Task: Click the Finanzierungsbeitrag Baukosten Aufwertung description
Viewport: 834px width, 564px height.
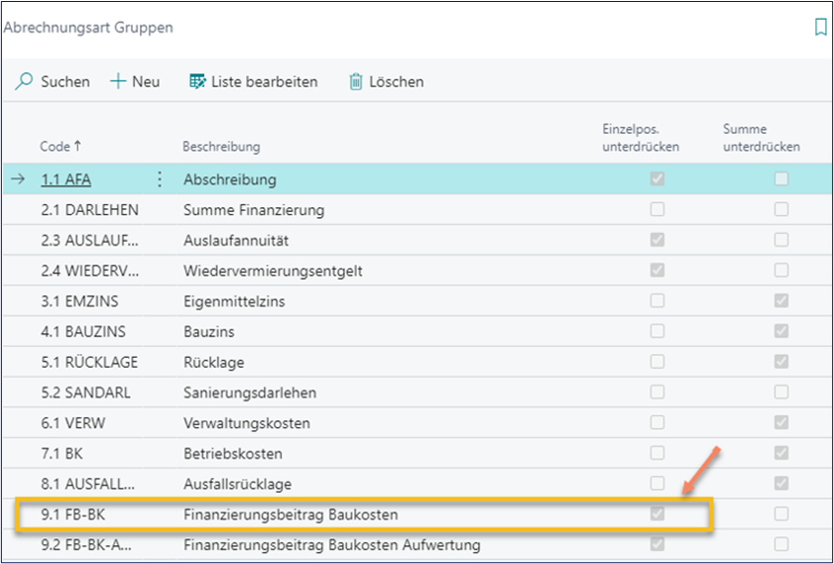Action: 332,545
